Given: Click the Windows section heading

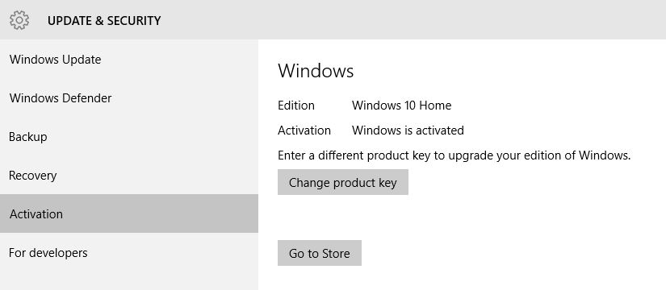Looking at the screenshot, I should pos(316,71).
